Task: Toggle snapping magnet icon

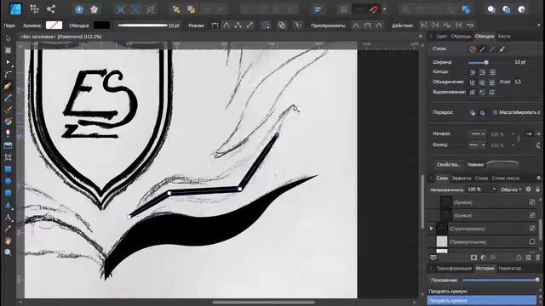Action: click(x=374, y=9)
